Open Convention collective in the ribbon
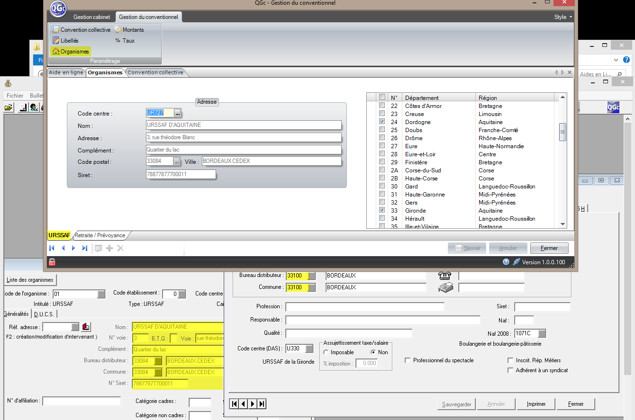 pos(81,30)
